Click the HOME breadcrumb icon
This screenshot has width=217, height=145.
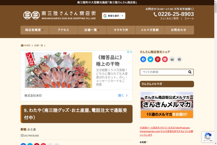click(22, 45)
